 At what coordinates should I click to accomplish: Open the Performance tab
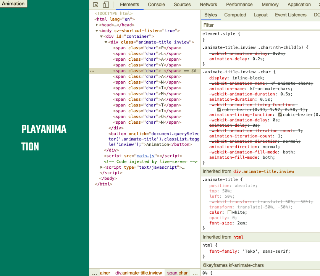[x=239, y=5]
